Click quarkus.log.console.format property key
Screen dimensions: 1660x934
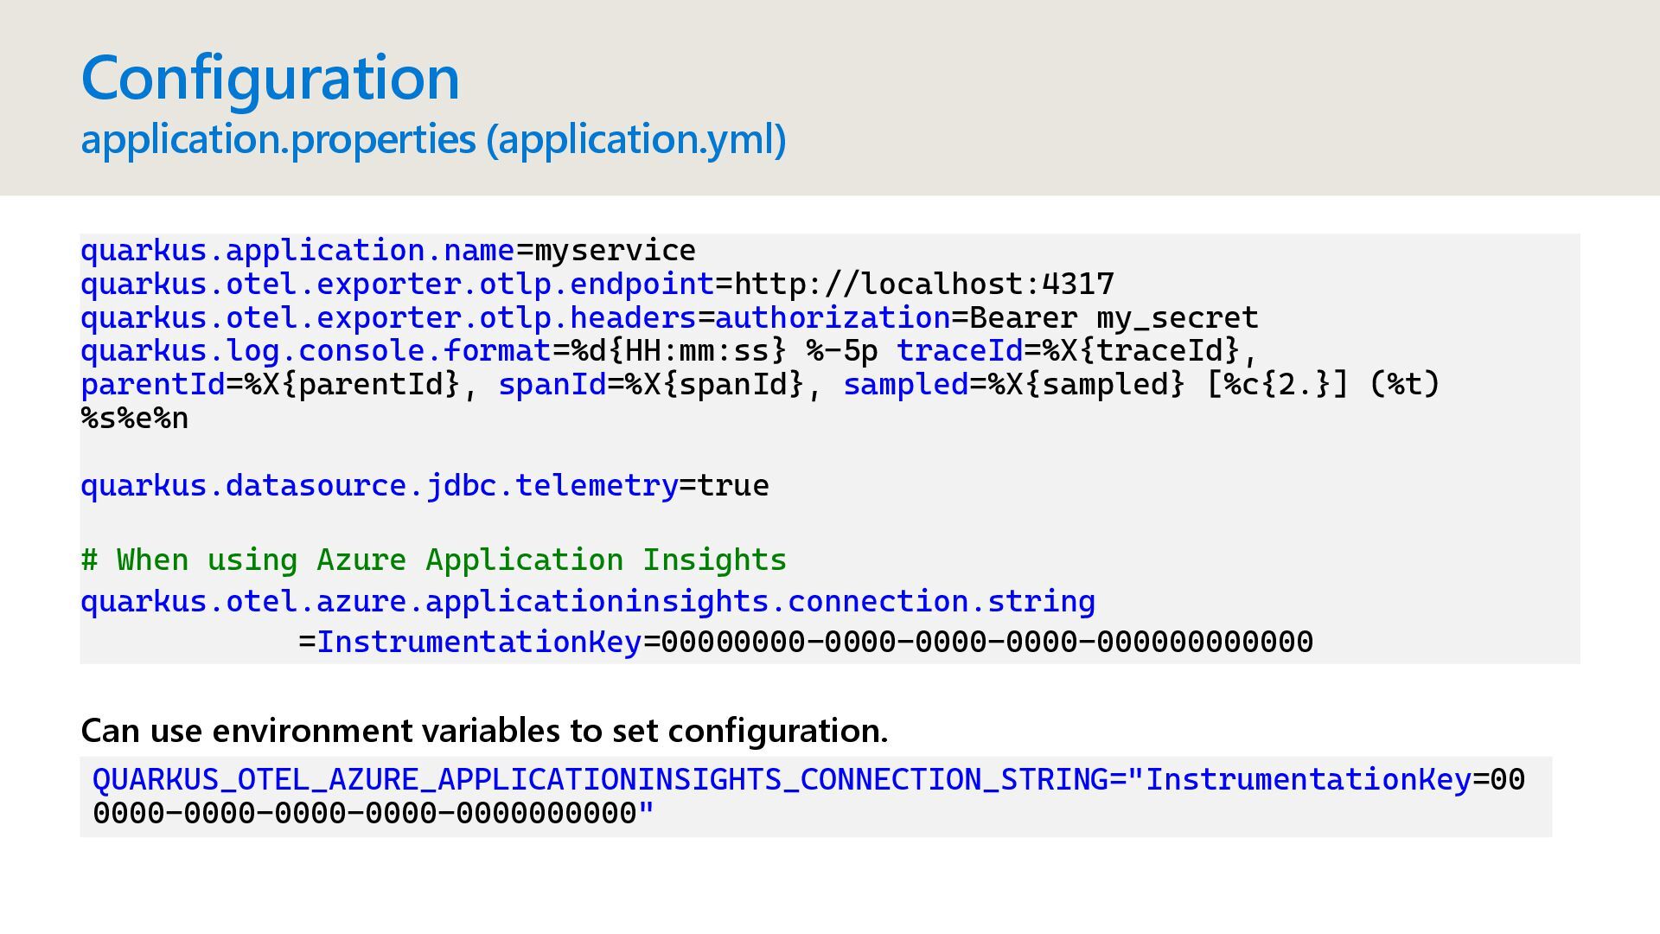(316, 351)
